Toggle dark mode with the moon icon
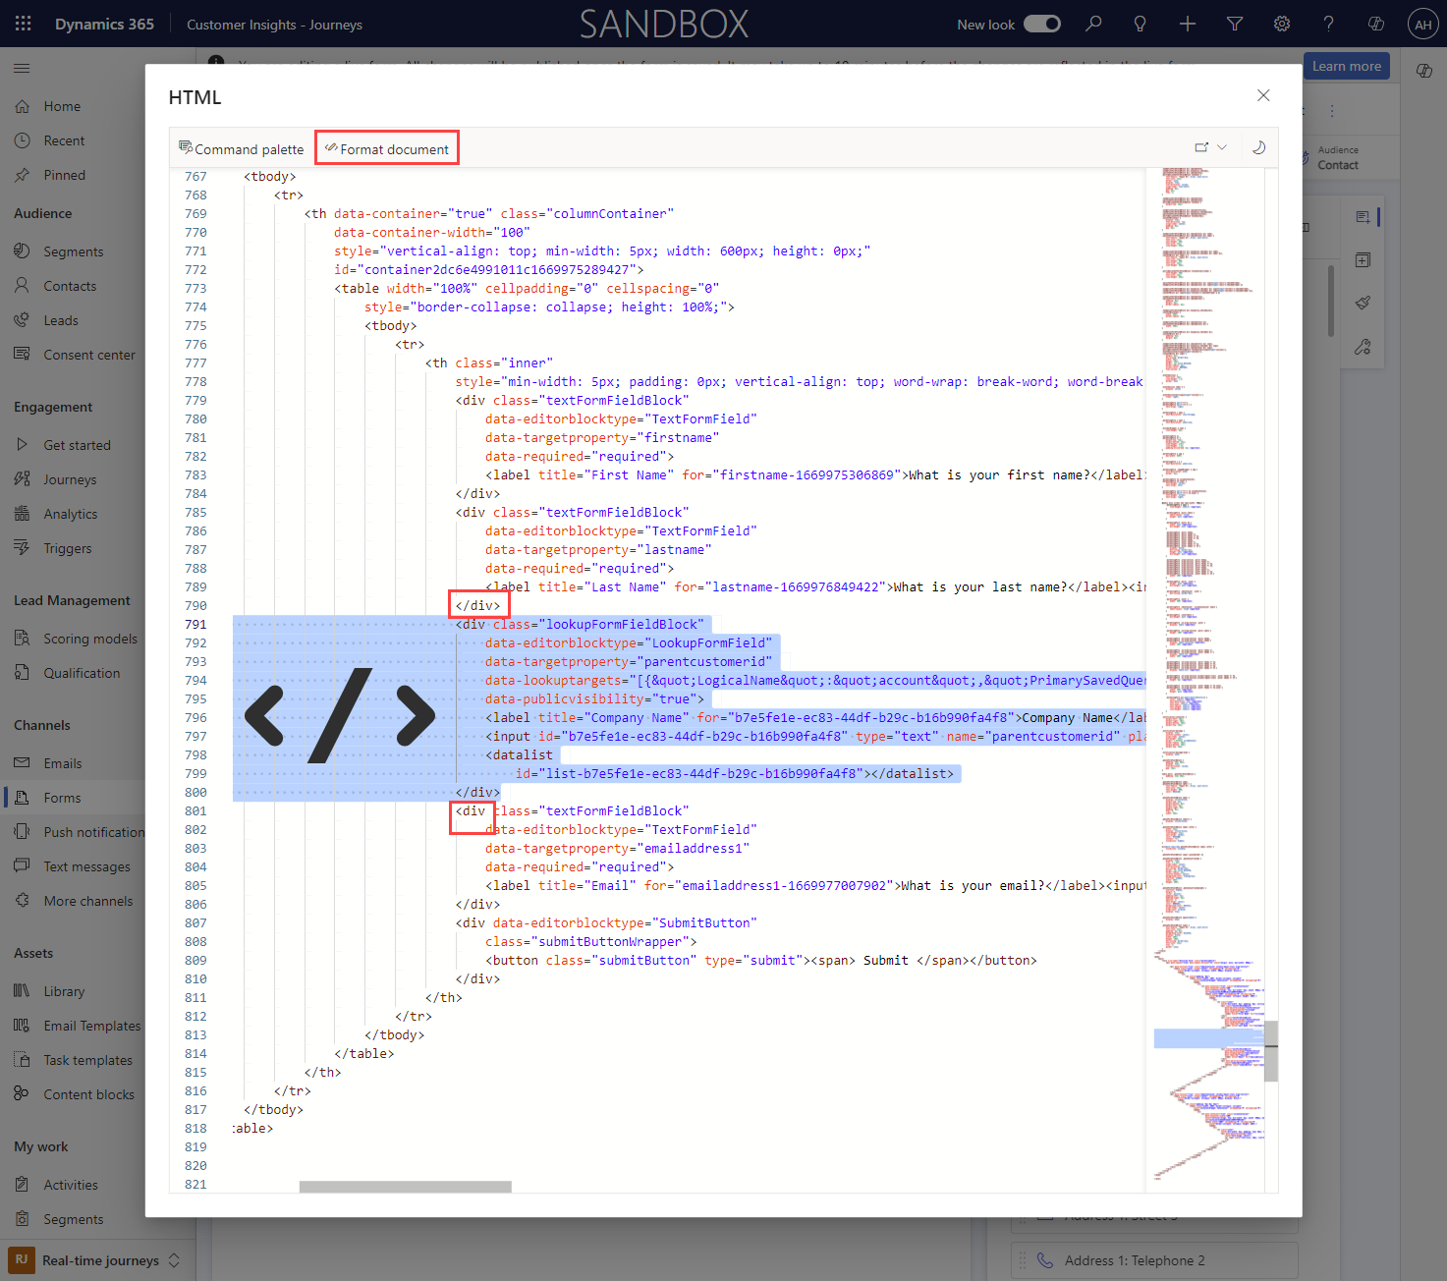The height and width of the screenshot is (1281, 1447). click(1258, 146)
